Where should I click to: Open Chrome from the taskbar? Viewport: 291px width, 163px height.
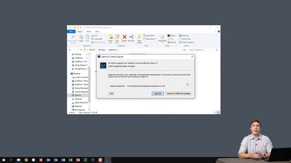[x=26, y=160]
